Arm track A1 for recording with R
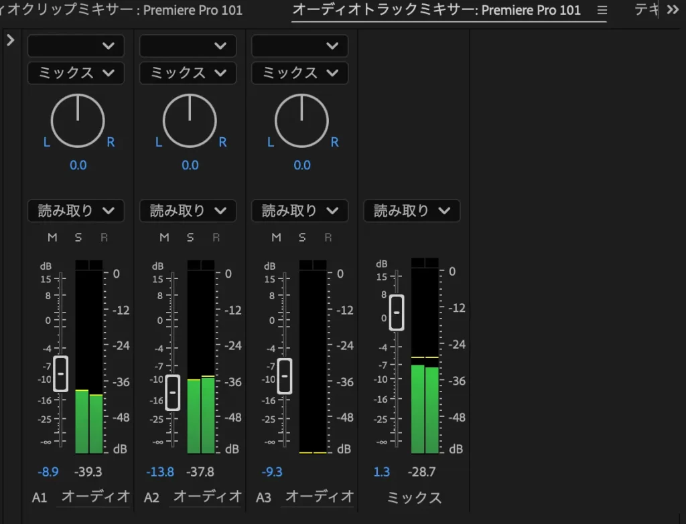The height and width of the screenshot is (524, 686). (104, 237)
